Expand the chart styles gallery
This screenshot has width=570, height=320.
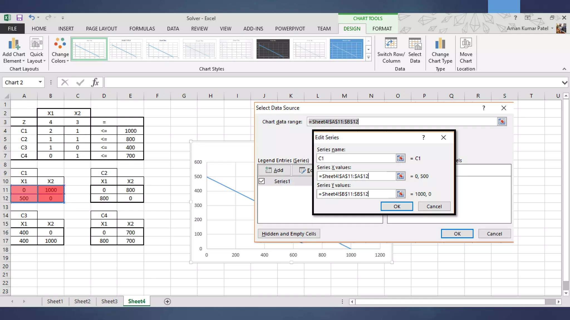368,57
